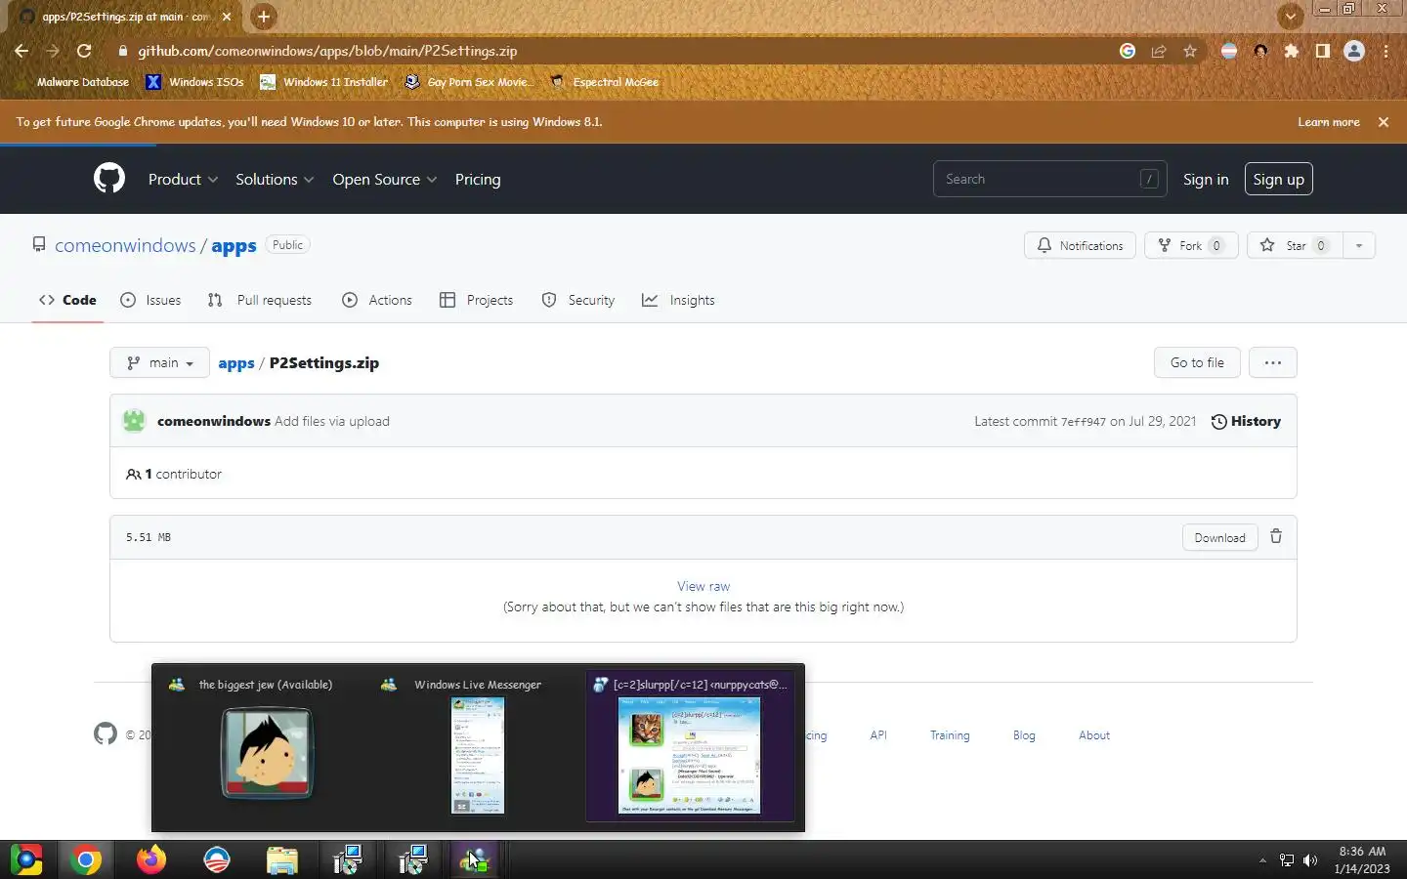Open the Star list dropdown arrow
The height and width of the screenshot is (879, 1407).
pos(1359,245)
